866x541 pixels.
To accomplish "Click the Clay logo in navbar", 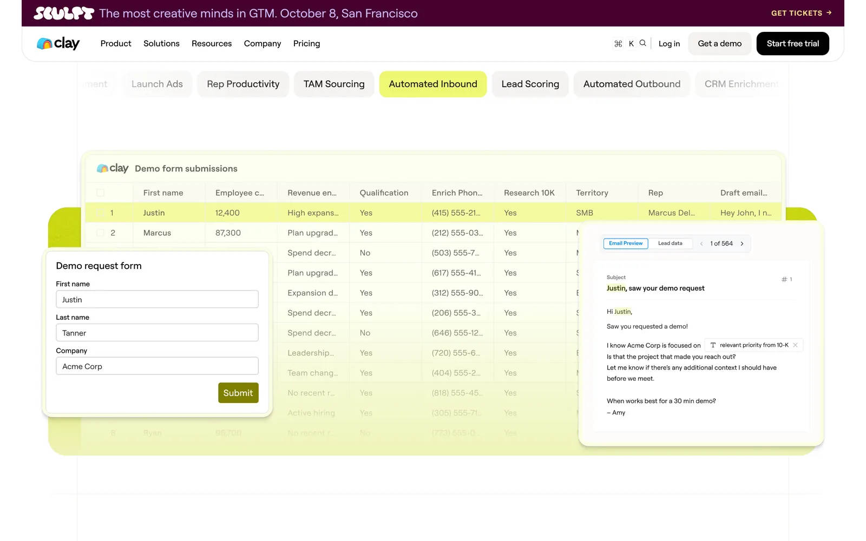I will point(58,43).
